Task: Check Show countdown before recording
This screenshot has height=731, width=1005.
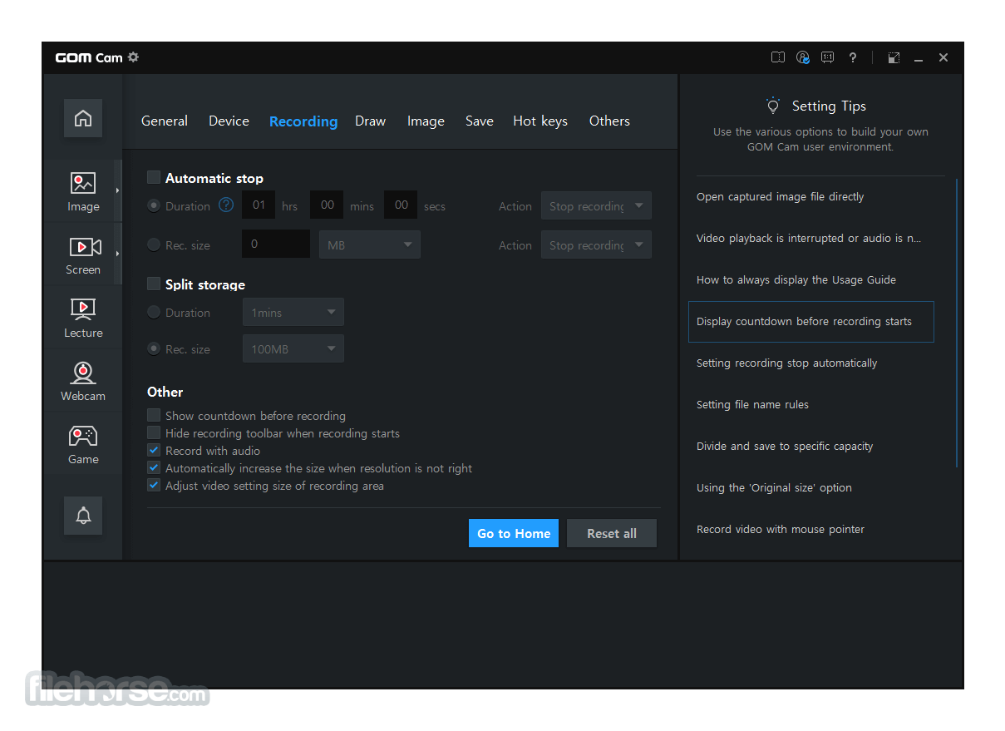Action: [154, 415]
